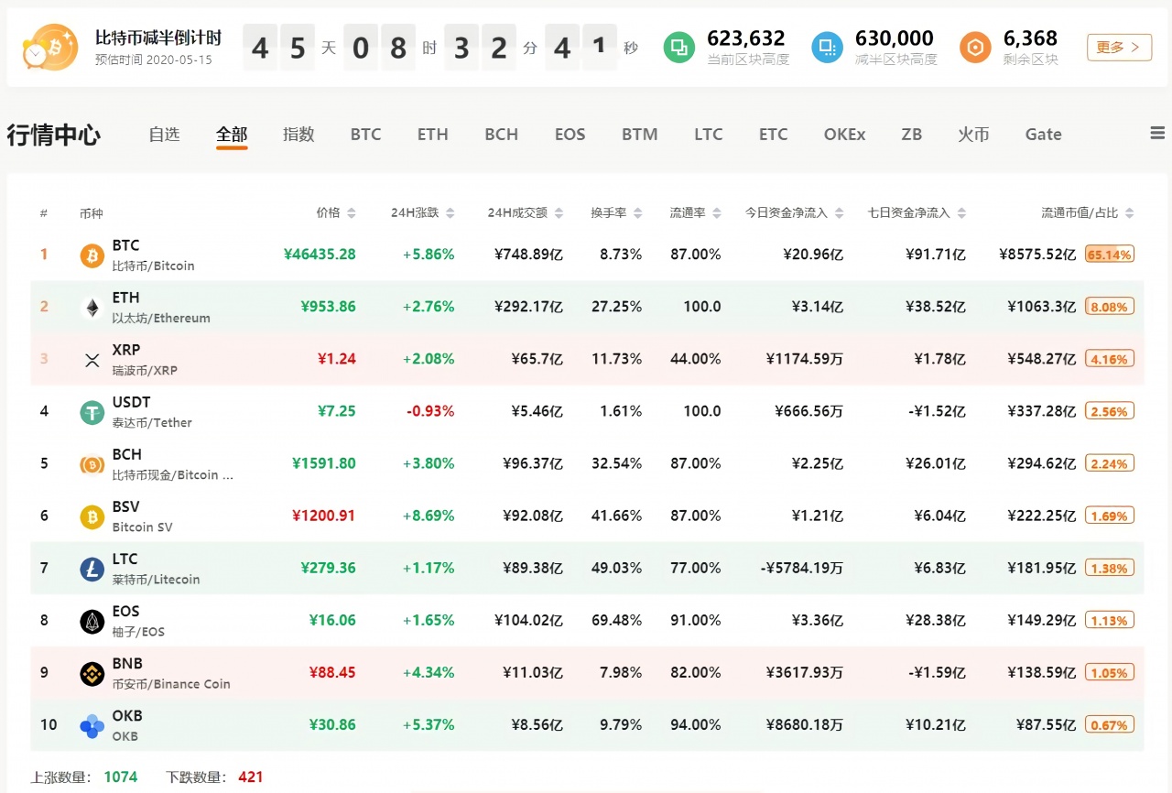
Task: Open the EOS market tab
Action: pos(570,134)
